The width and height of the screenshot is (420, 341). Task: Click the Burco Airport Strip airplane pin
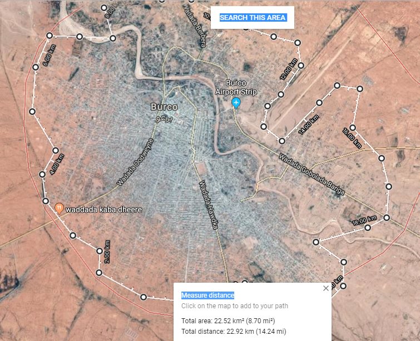[236, 103]
